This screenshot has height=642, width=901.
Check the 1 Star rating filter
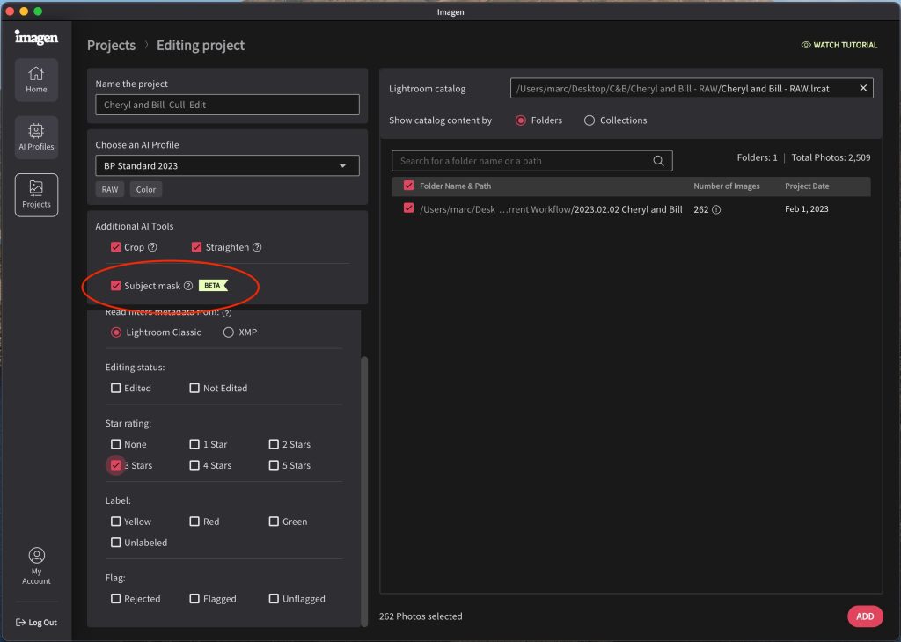pos(194,444)
